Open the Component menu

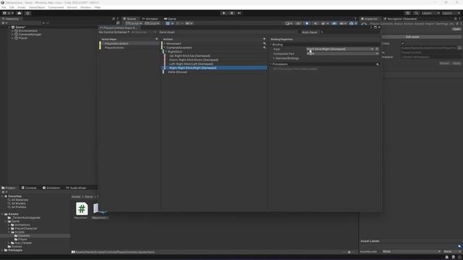[x=56, y=7]
